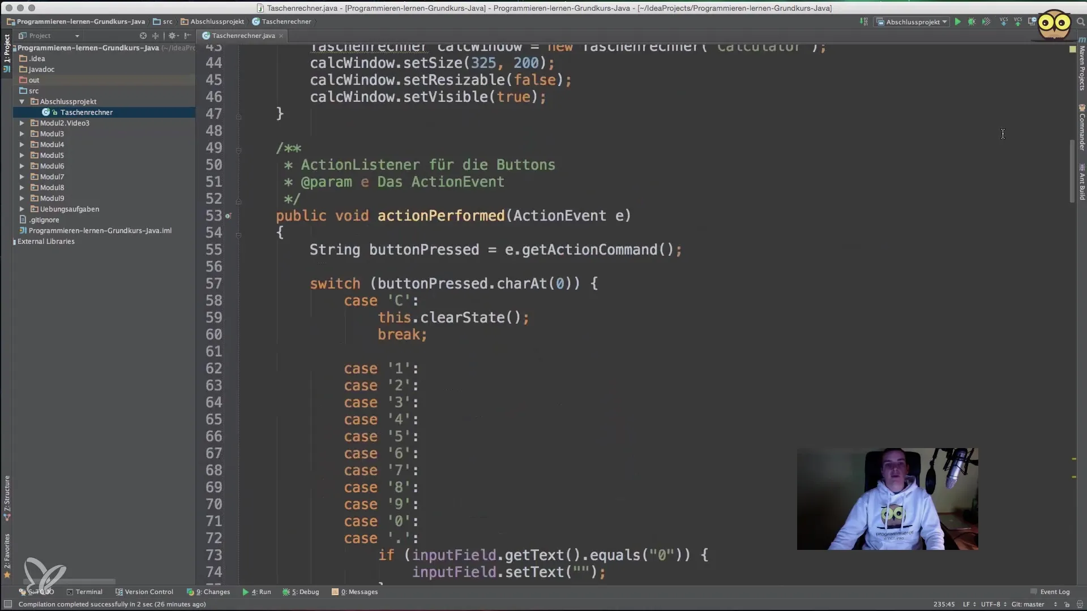Screen dimensions: 1087x611
Task: Select the javadoc folder
Action: tap(104, 70)
